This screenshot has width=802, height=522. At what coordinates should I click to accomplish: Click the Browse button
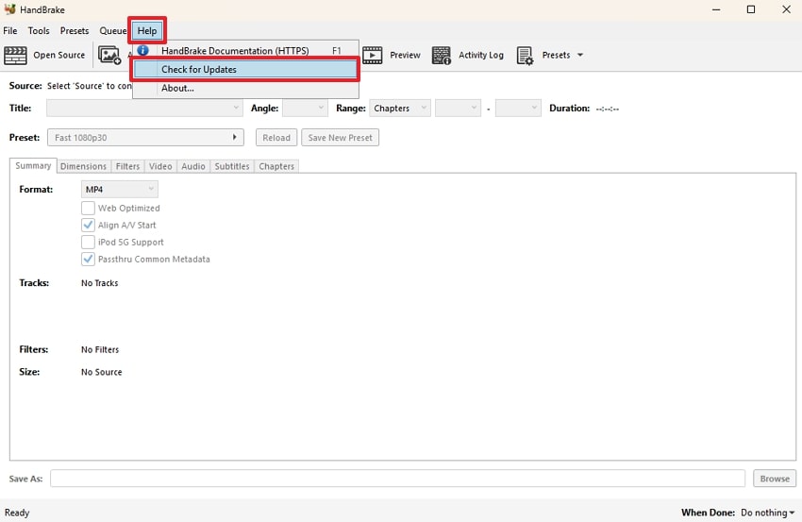(775, 479)
